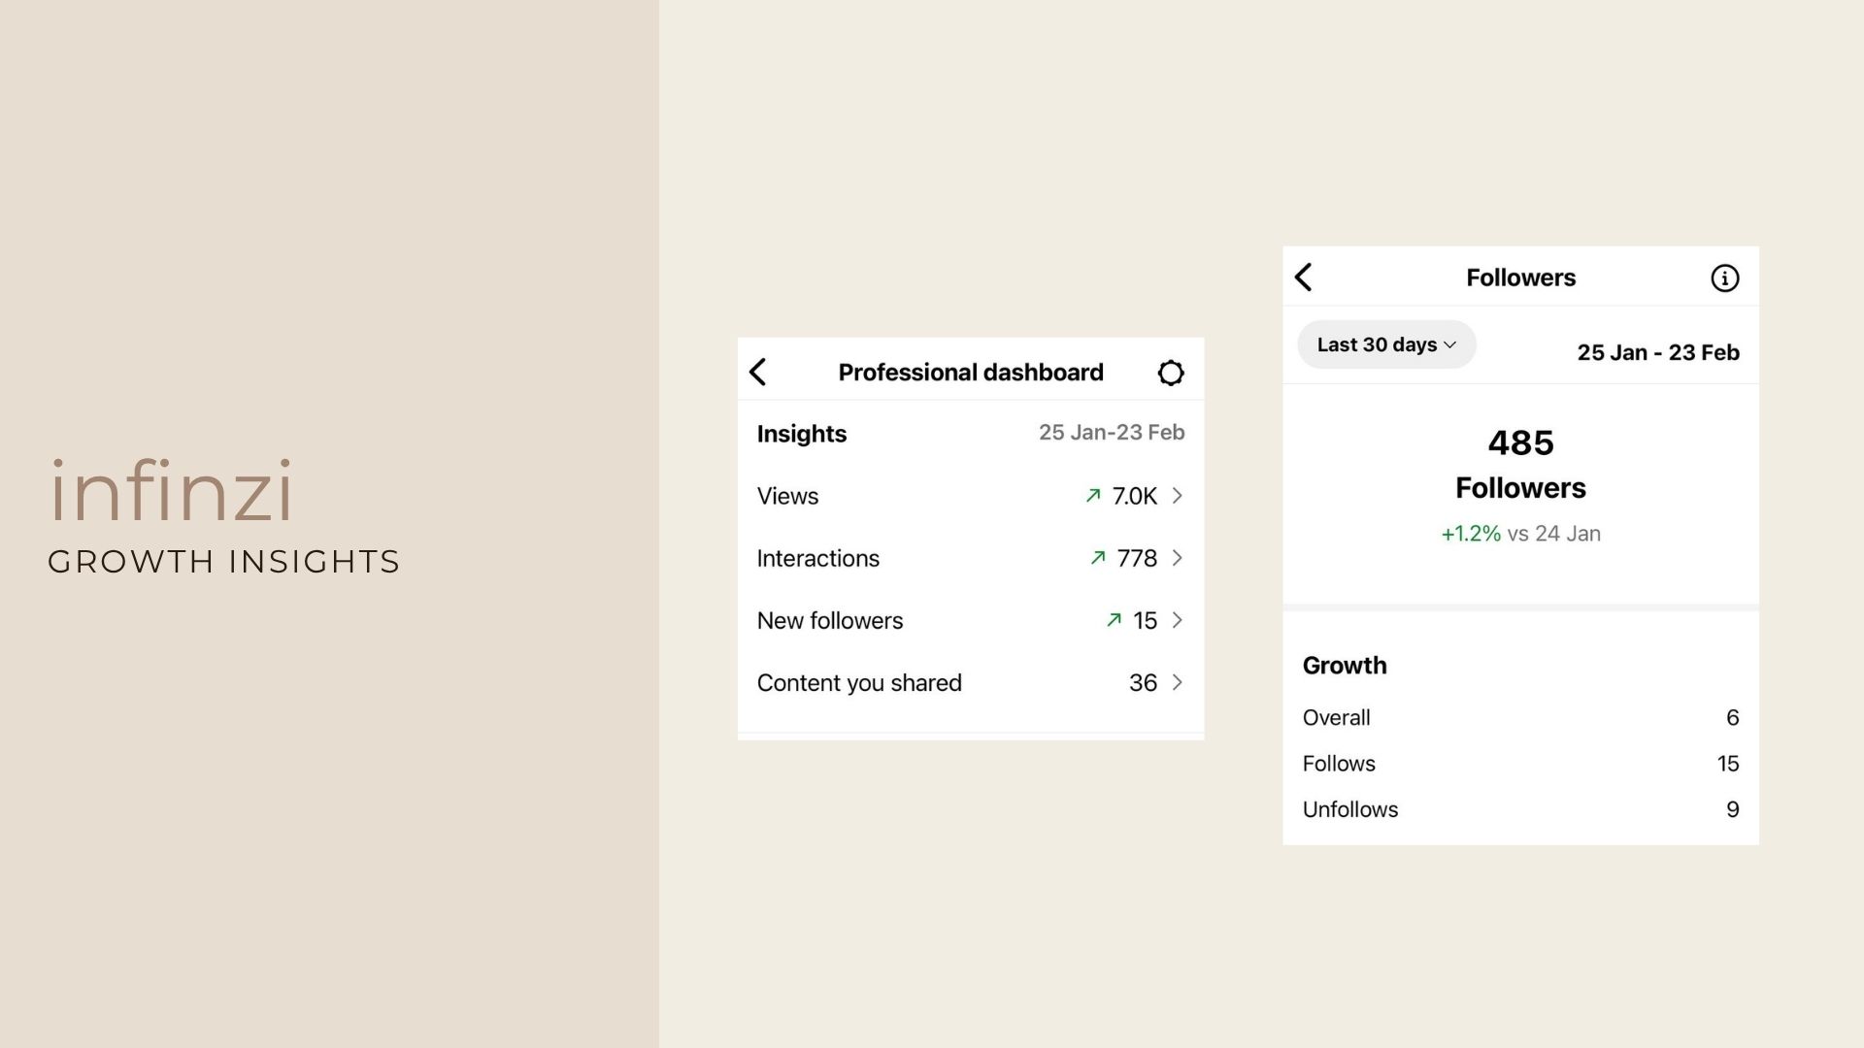Expand the New followers chevron
Viewport: 1864px width, 1048px height.
click(1178, 620)
